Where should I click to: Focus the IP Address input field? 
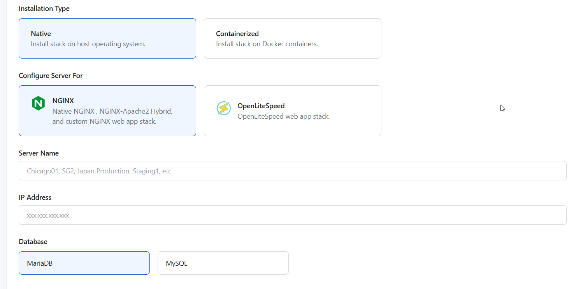point(293,215)
